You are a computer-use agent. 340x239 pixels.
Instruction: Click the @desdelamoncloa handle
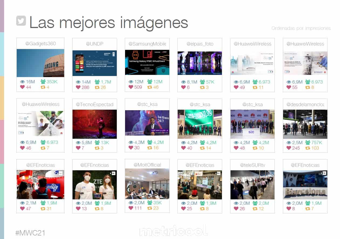[x=305, y=104]
